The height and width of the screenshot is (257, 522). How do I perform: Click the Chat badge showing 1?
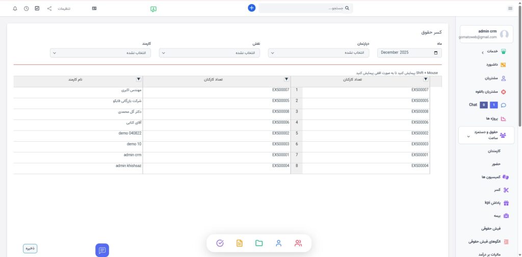click(x=494, y=105)
